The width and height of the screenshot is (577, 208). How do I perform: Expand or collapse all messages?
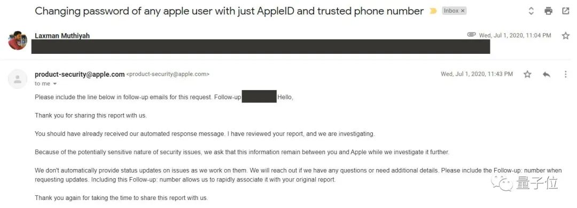tap(531, 11)
